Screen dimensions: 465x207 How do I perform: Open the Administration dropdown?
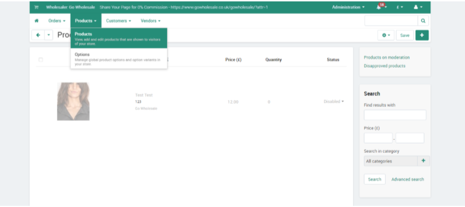tap(348, 7)
